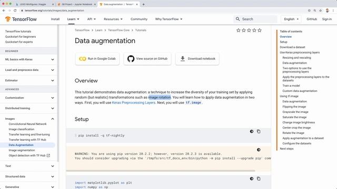Toggle dark theme on warning output block
Viewport: 337px width, 189px height.
click(259, 150)
